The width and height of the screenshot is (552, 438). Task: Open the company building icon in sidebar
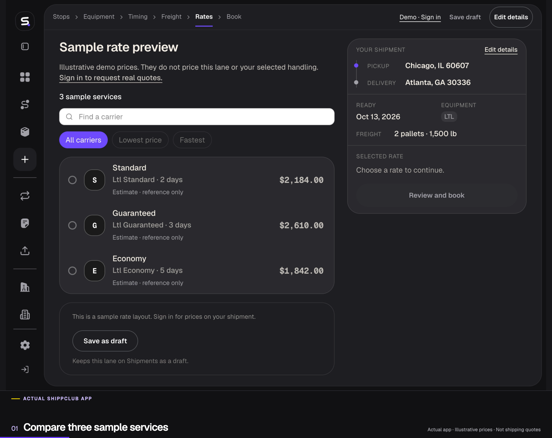point(25,287)
